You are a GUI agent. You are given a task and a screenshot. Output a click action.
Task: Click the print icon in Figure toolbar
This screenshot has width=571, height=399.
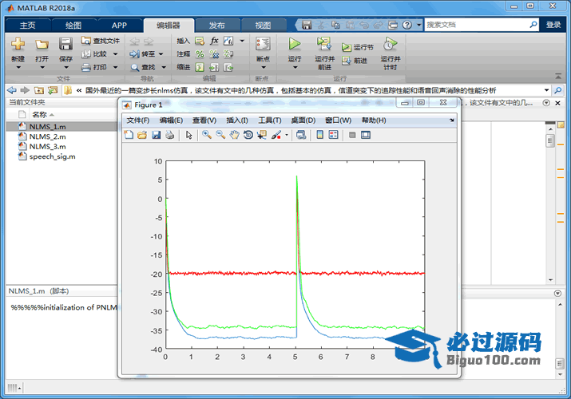tap(169, 135)
